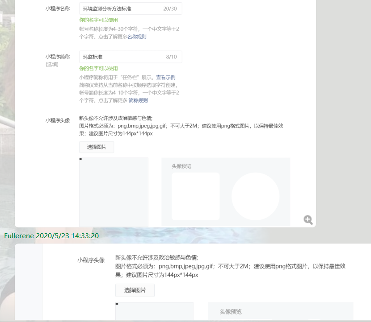Click the (选填) optional label
Screen dimensions: 371x322
coord(52,64)
